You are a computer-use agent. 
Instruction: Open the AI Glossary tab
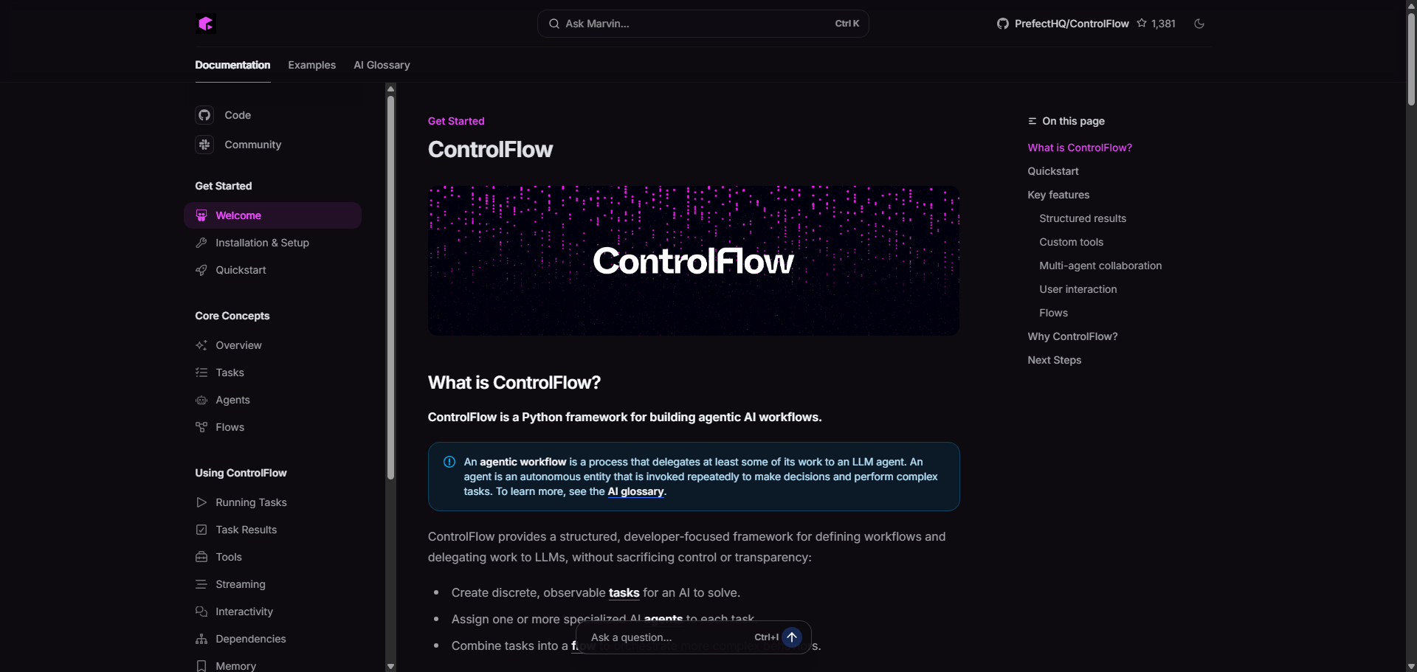click(382, 65)
